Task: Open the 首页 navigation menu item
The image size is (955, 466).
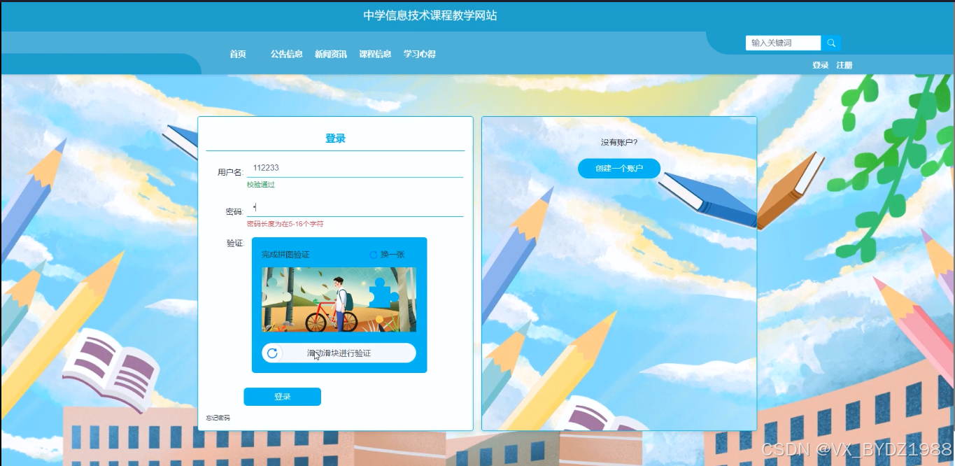Action: click(238, 52)
